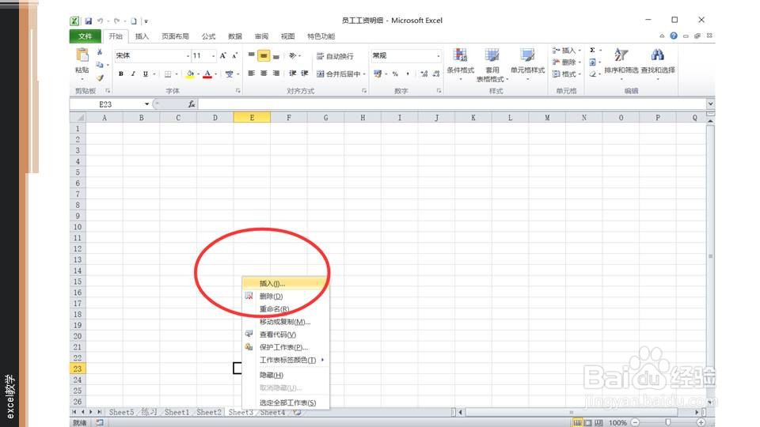Choose 选定全部工作表(S) in context menu

click(x=286, y=402)
